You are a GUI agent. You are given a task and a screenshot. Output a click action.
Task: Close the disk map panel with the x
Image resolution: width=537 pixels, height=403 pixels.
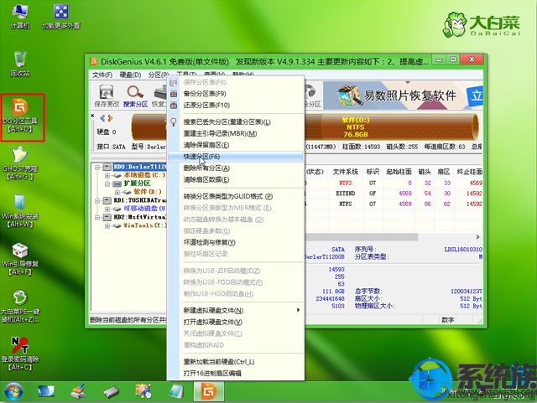pyautogui.click(x=92, y=116)
